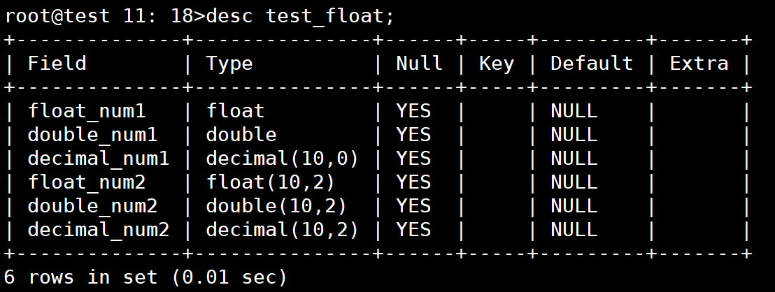The image size is (775, 292).
Task: Click the Null column header
Action: click(x=419, y=63)
